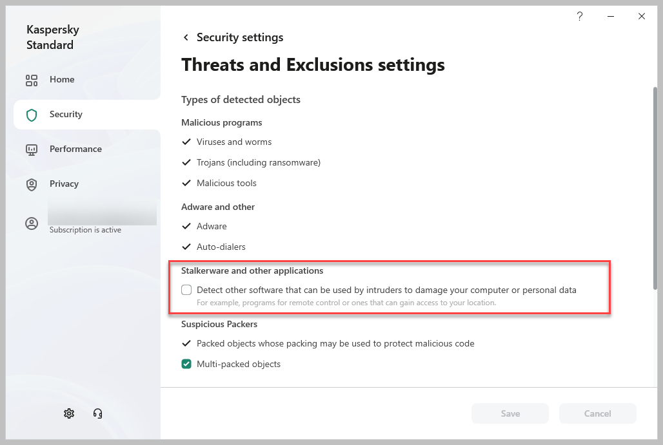Click the Security shield icon
Viewport: 663px width, 445px height.
coord(32,115)
